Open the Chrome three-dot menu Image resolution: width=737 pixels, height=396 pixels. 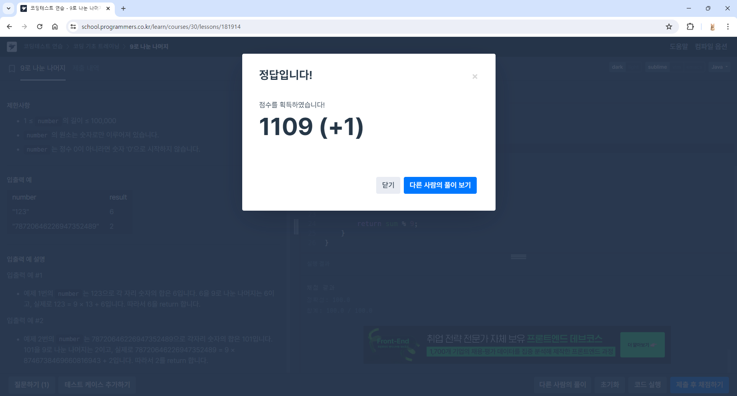point(728,26)
